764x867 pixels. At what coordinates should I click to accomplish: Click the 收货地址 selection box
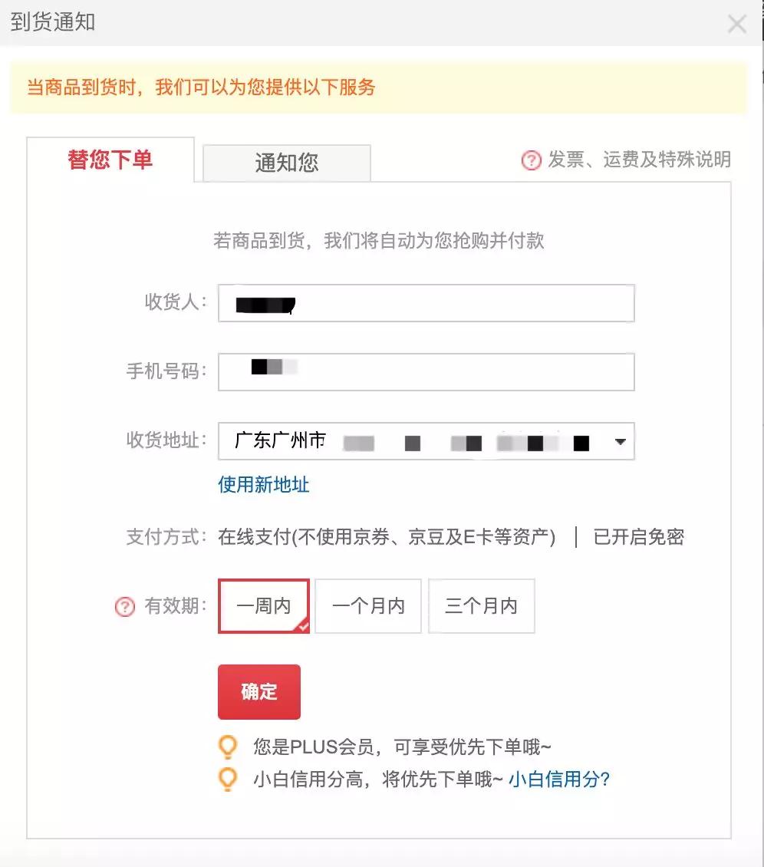426,441
